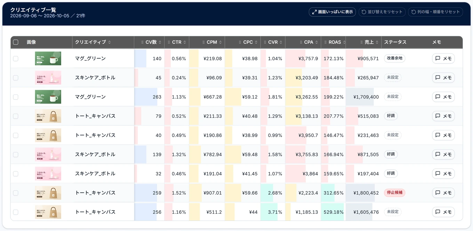Screen dimensions: 473x231
Task: Tick the checkbox of the 79 CV row
Action: tap(16, 116)
